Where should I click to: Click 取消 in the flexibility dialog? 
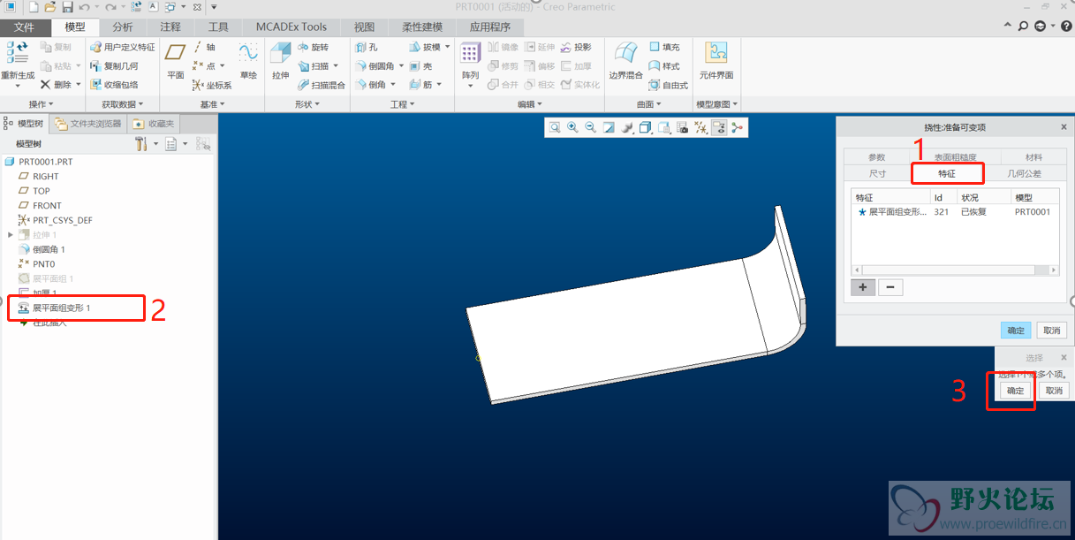pos(1051,331)
